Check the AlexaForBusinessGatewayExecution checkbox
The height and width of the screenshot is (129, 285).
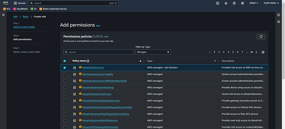click(64, 101)
